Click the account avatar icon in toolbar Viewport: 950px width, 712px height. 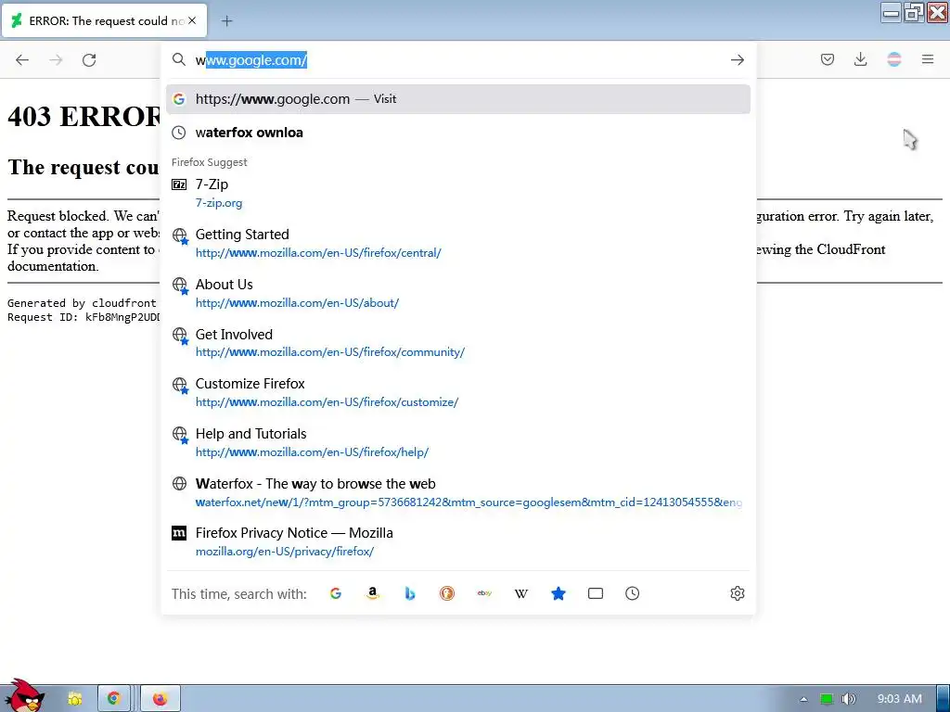(894, 59)
